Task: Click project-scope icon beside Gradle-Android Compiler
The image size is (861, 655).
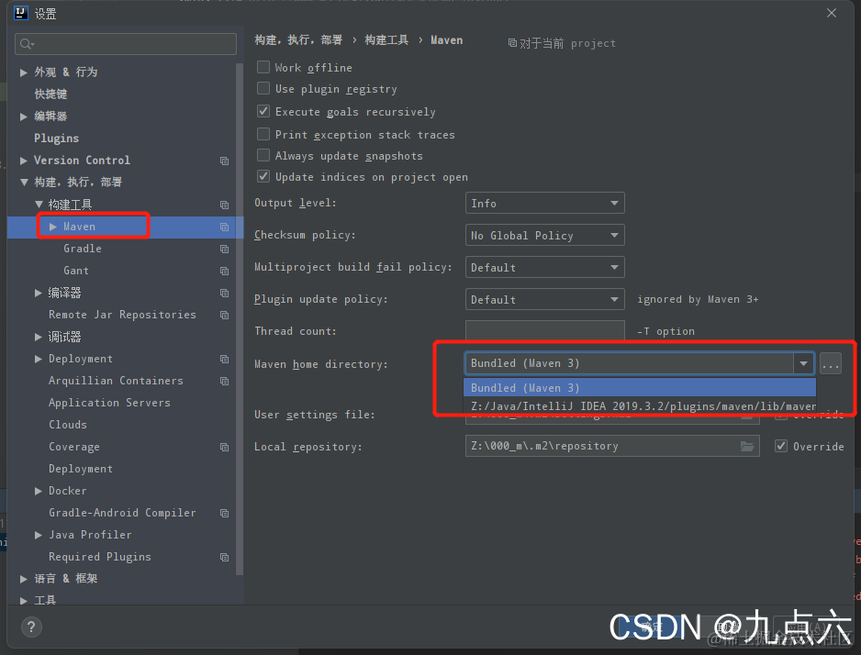Action: point(224,513)
